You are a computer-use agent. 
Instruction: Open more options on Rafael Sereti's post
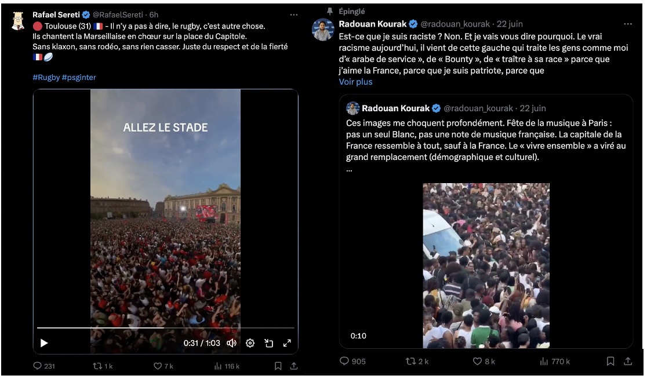point(294,14)
